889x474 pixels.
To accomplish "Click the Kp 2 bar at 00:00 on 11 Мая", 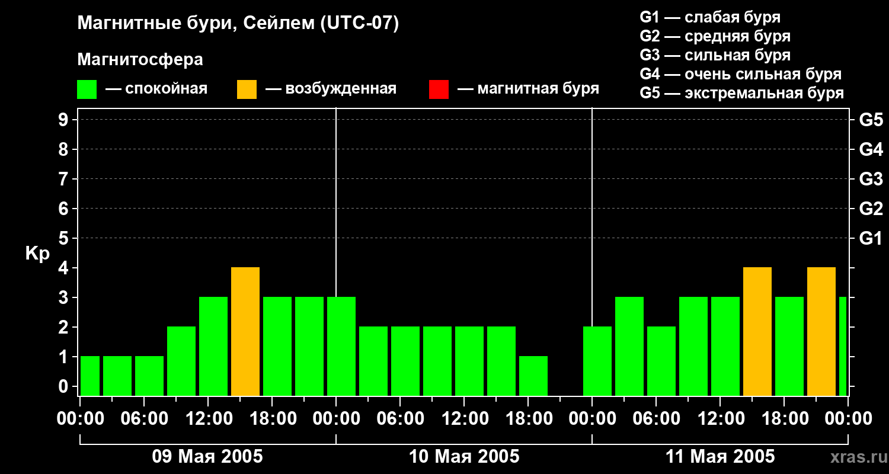I will click(x=597, y=361).
